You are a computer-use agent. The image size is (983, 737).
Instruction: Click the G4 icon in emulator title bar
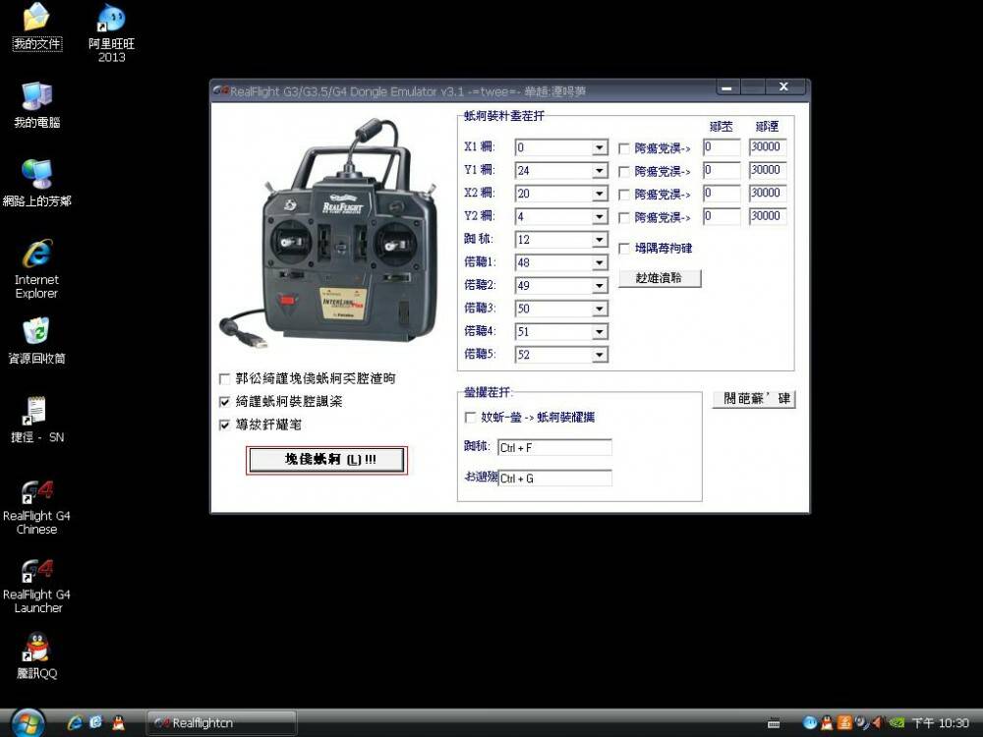click(221, 90)
